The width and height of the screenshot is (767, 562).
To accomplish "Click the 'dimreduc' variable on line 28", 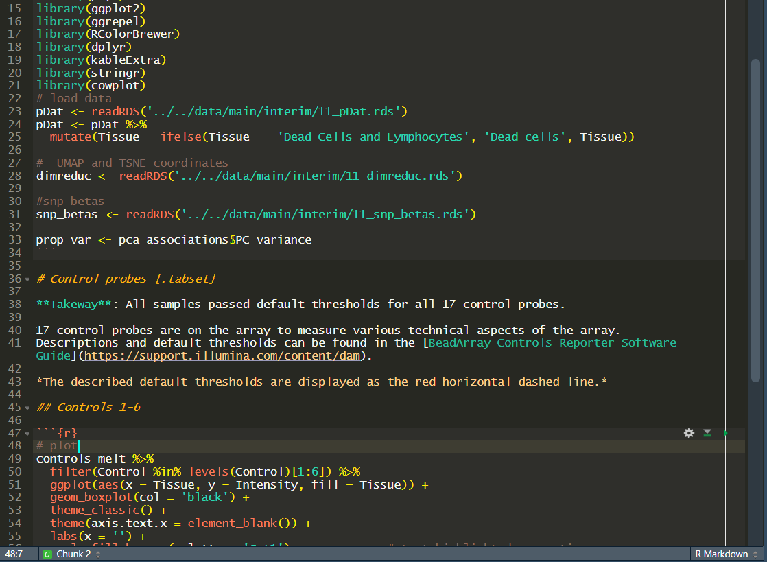I will (64, 176).
